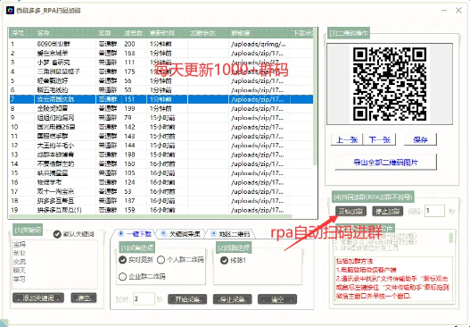This screenshot has width=470, height=327.
Task: Click the app logo icon in title bar
Action: click(x=10, y=11)
